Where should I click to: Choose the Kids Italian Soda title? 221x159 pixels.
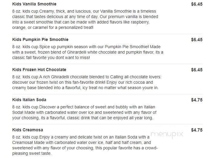tap(29, 100)
